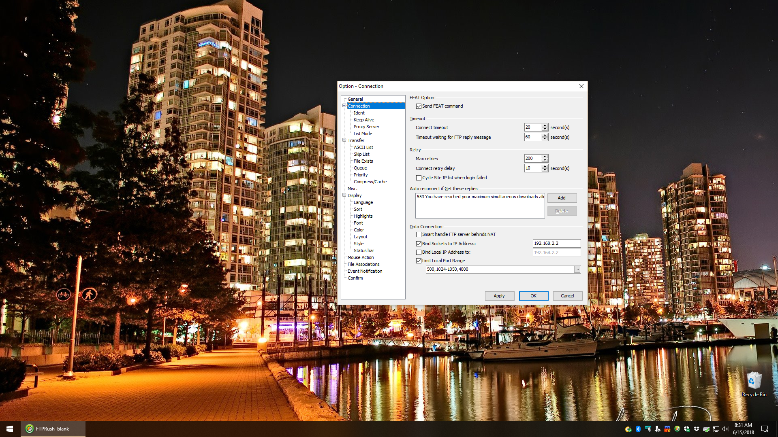Image resolution: width=778 pixels, height=437 pixels.
Task: Check Bind Local IP Address to
Action: click(x=419, y=252)
